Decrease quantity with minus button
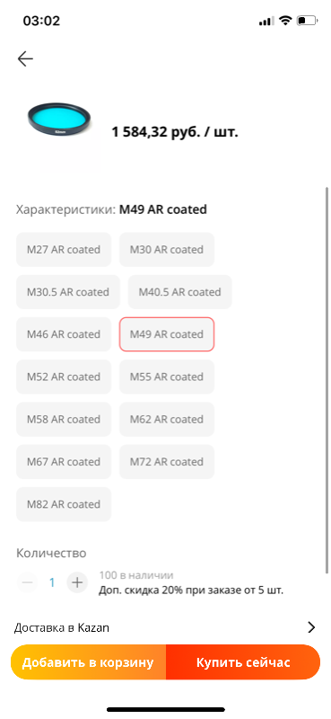This screenshot has height=719, width=331. tap(28, 582)
